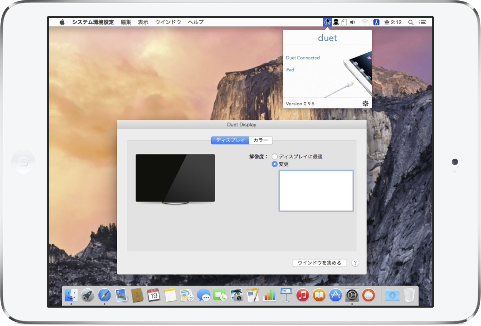The height and width of the screenshot is (326, 481).
Task: Open FaceTime in the Dock
Action: tap(220, 295)
